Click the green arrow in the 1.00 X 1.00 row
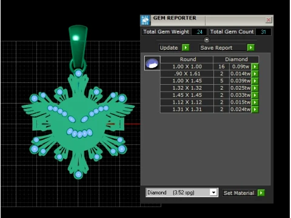Viewport: 291px width, 218px height. (x=255, y=67)
